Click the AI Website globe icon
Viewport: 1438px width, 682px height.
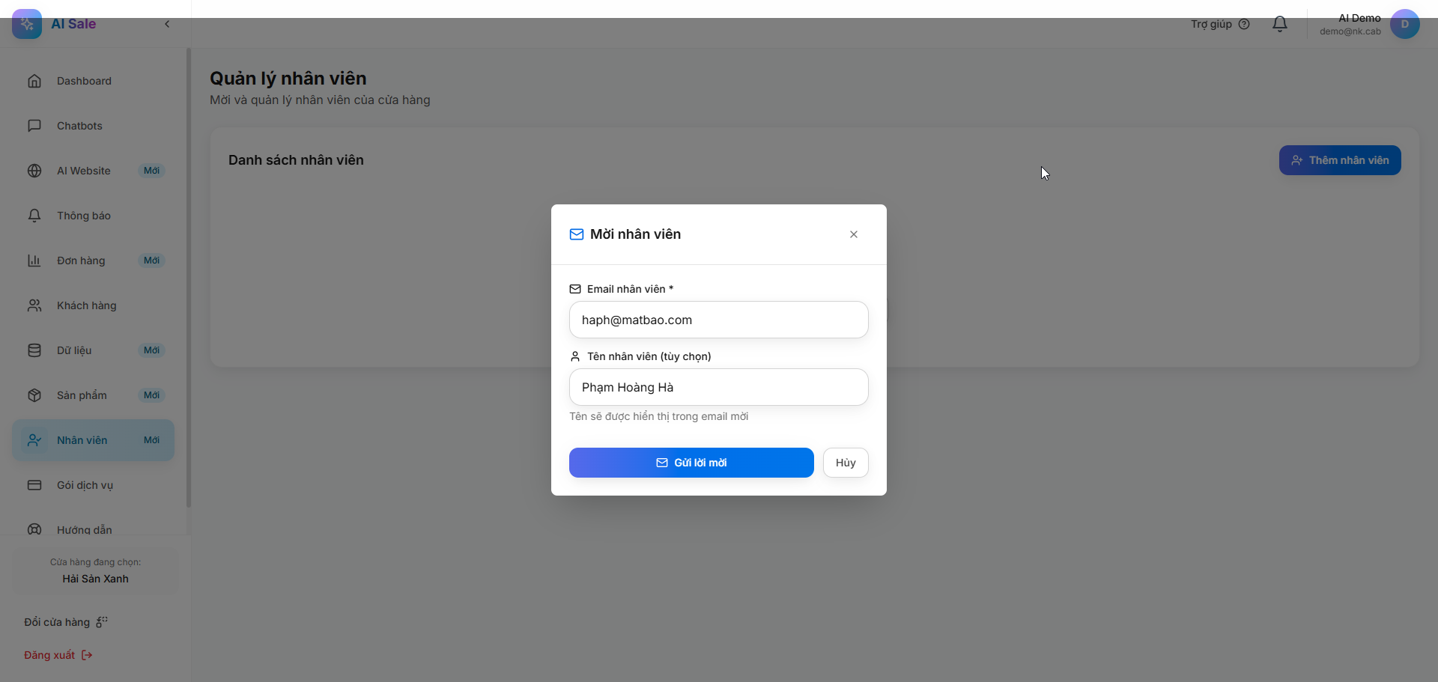(x=34, y=171)
